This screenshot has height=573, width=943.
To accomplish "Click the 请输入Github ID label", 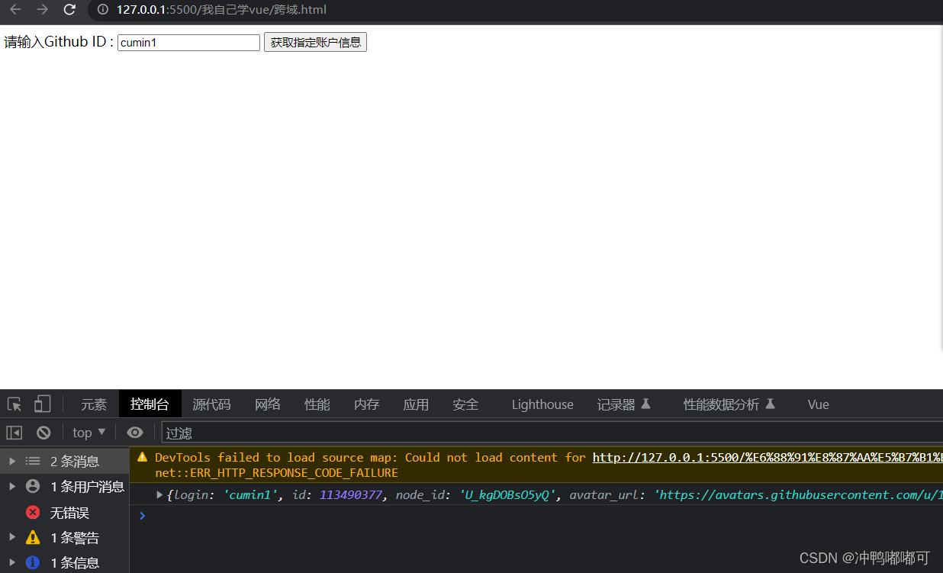I will coord(59,42).
